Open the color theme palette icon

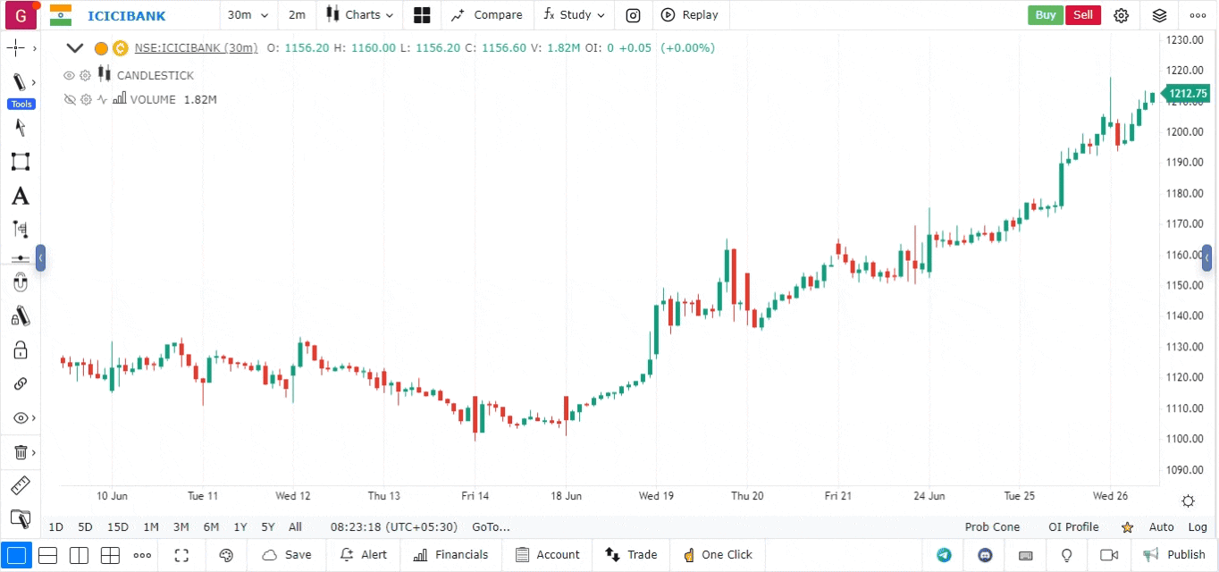pyautogui.click(x=226, y=555)
